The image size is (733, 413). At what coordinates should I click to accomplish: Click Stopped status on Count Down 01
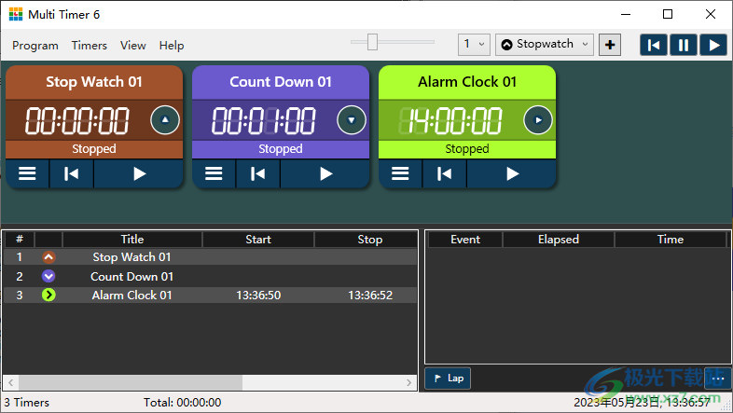[x=281, y=148]
